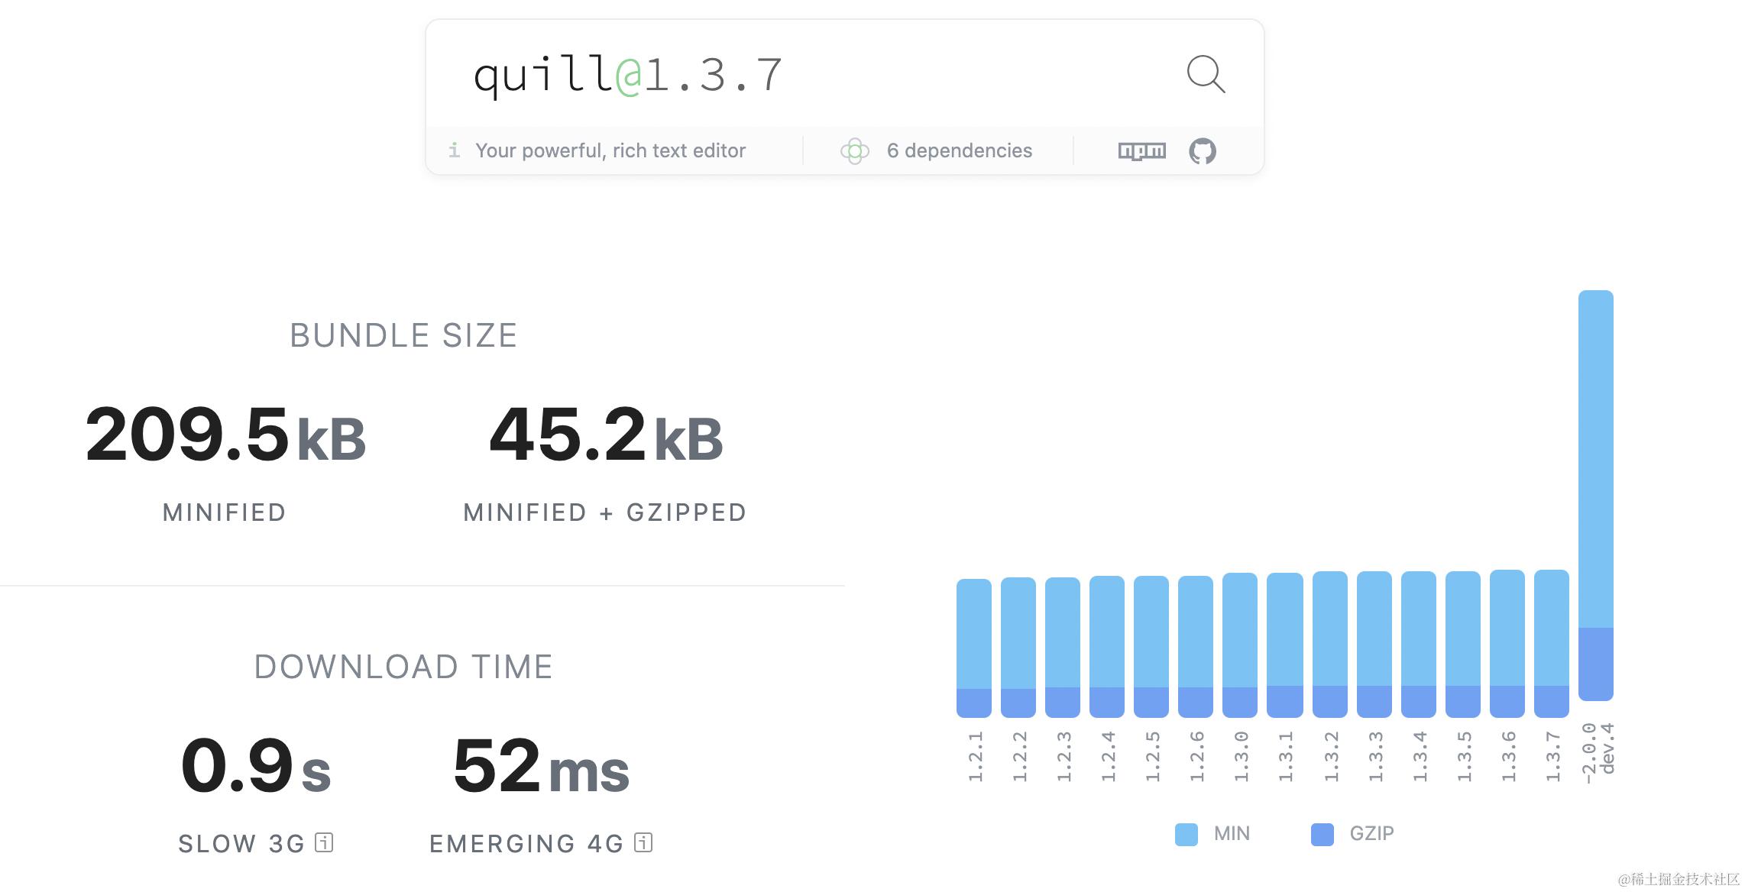The width and height of the screenshot is (1745, 892).
Task: Select the 2.0.0-dev.4 version bar
Action: point(1595,495)
